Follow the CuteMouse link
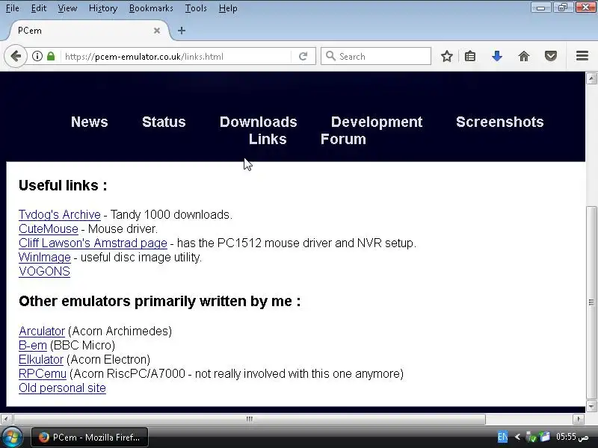598x448 pixels. pos(49,228)
